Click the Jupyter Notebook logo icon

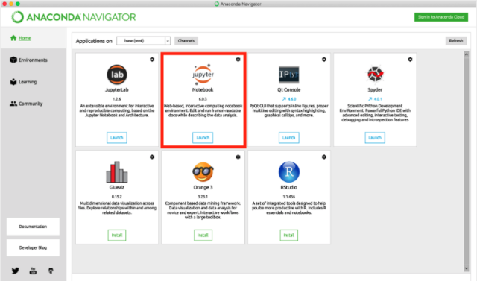point(203,75)
